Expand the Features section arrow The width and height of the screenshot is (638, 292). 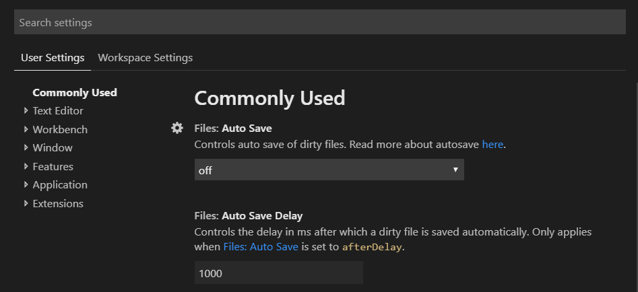(26, 166)
